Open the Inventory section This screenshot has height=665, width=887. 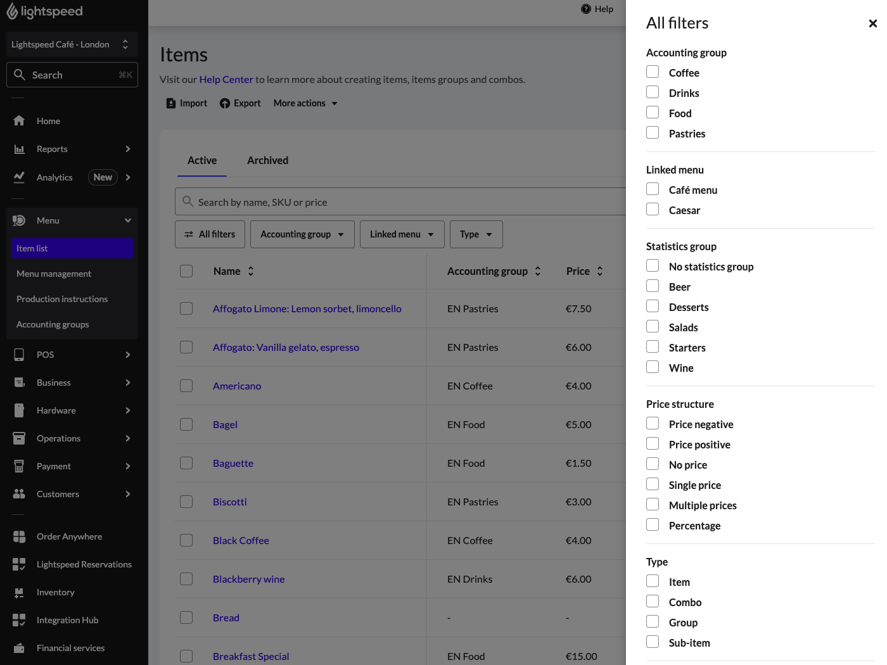pyautogui.click(x=55, y=592)
